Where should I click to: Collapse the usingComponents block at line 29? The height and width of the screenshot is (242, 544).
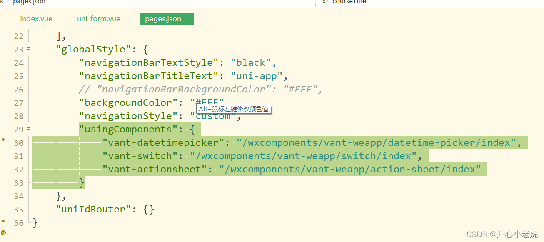tap(27, 129)
